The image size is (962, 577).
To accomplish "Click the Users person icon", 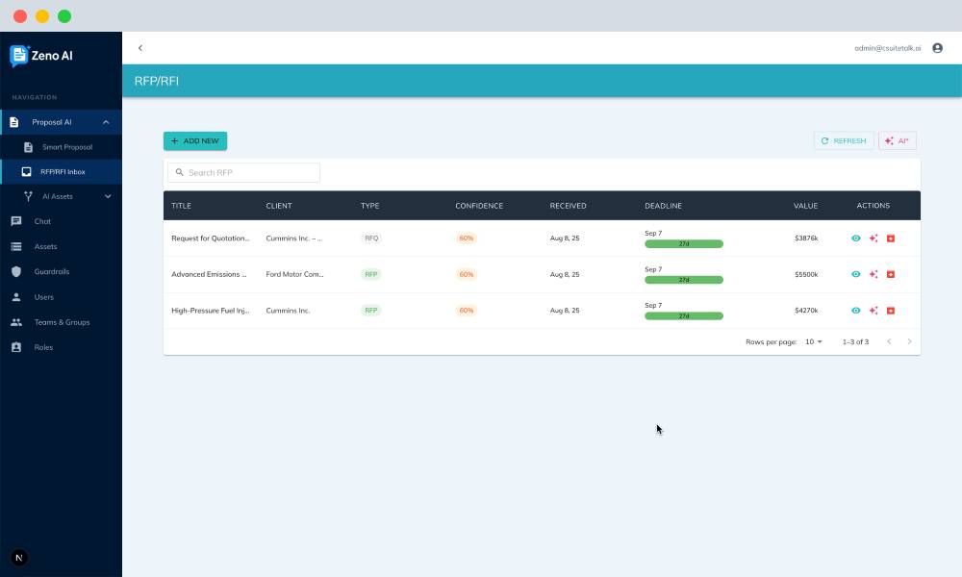I will pos(16,297).
